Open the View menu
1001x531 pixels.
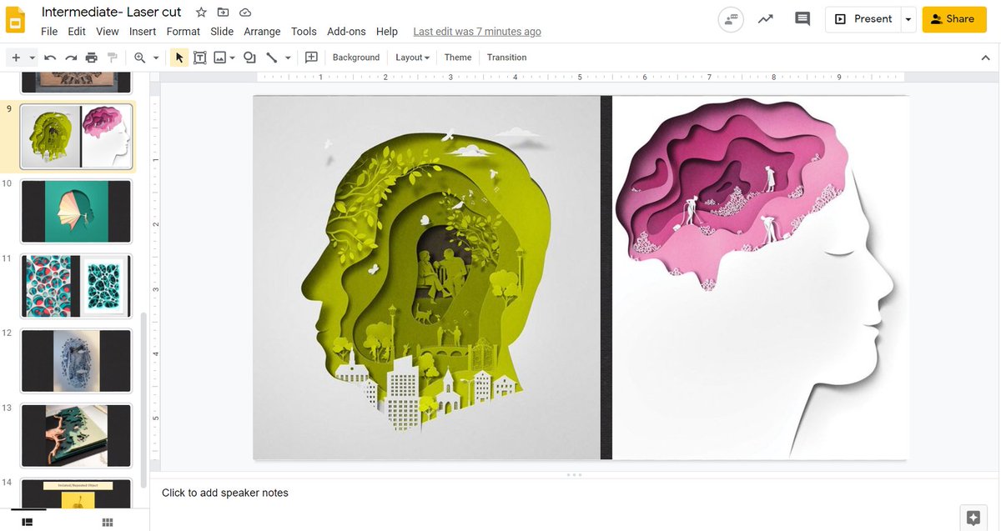[108, 32]
